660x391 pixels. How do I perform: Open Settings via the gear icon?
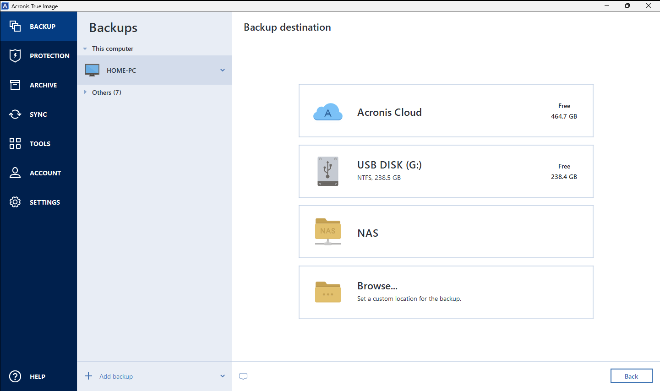pos(15,202)
